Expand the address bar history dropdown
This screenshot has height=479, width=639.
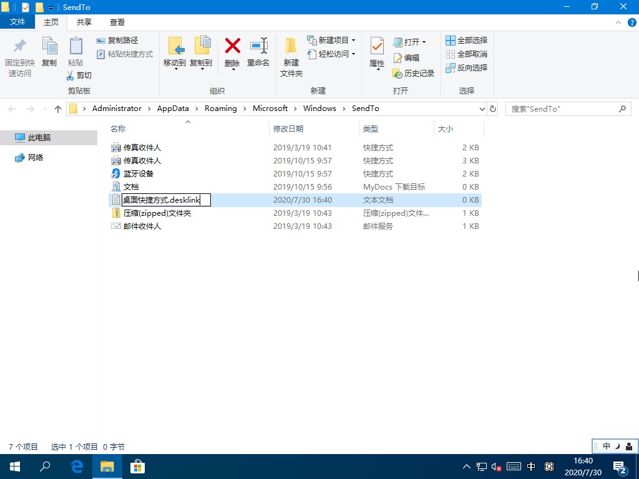(x=481, y=108)
